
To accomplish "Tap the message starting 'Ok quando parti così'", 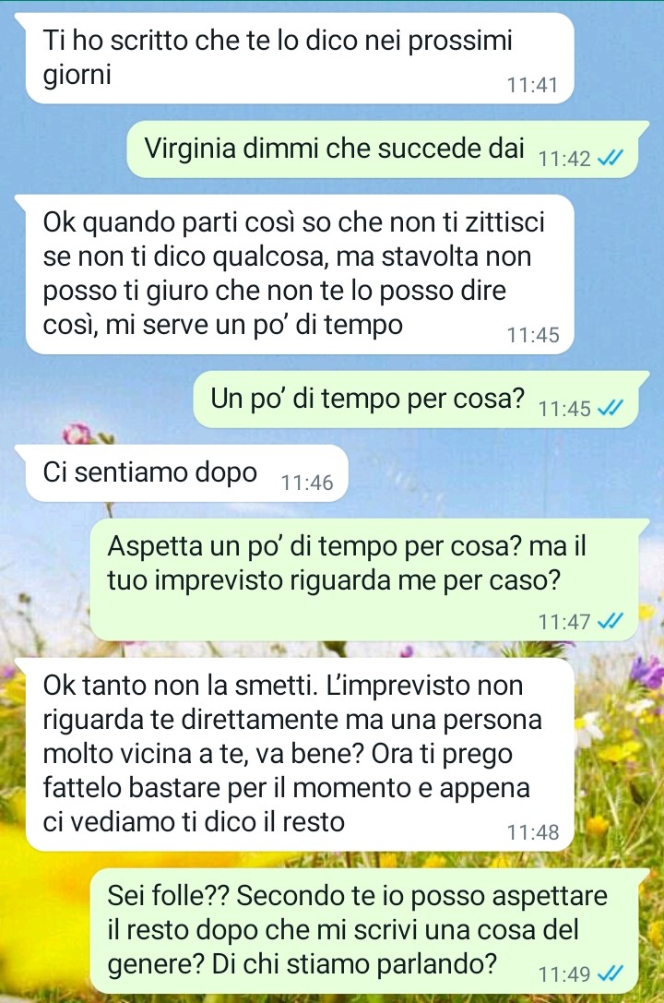I will (299, 274).
